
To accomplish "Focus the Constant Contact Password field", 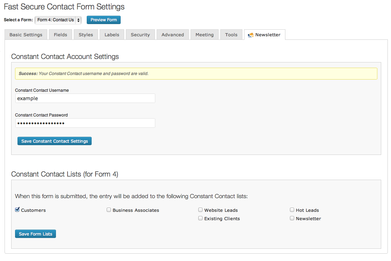I will point(85,123).
